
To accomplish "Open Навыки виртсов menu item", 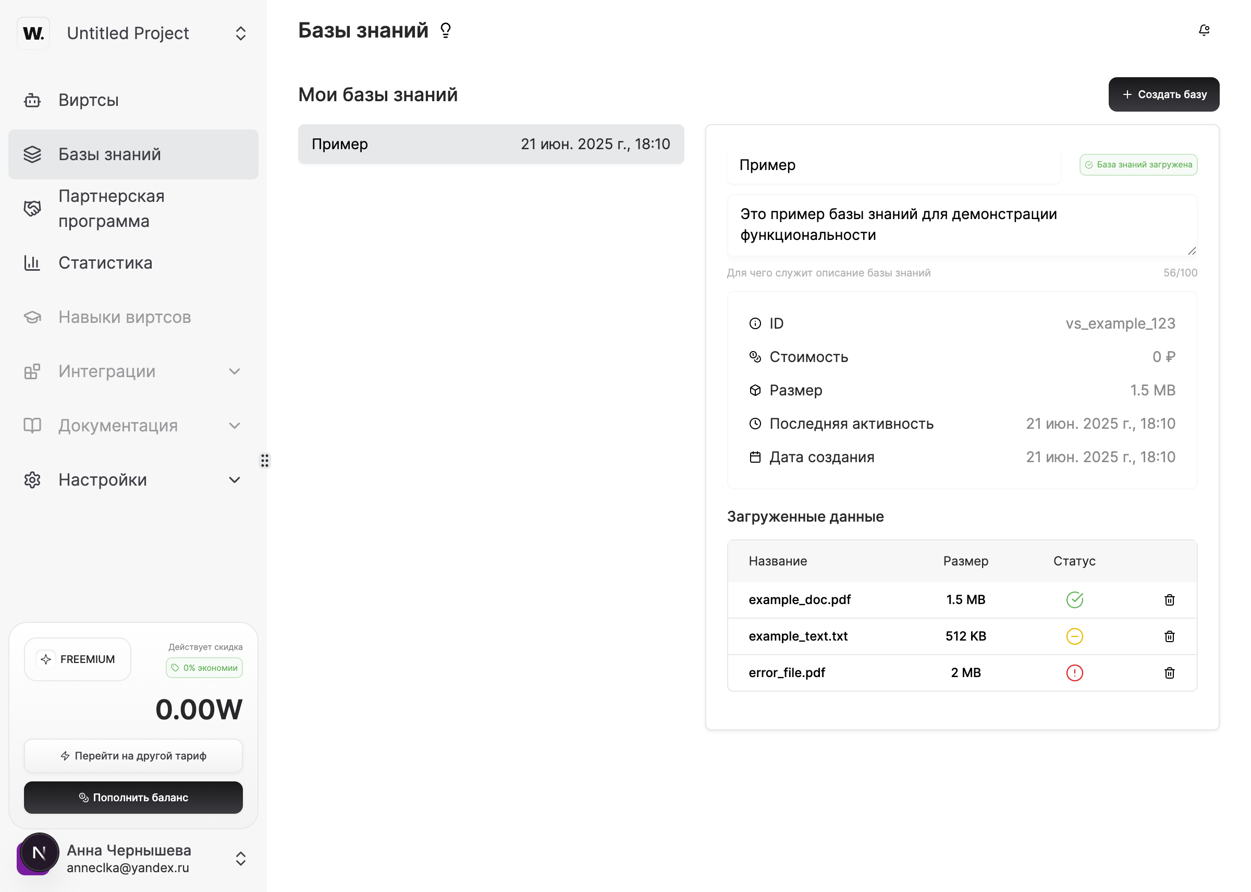I will click(133, 318).
